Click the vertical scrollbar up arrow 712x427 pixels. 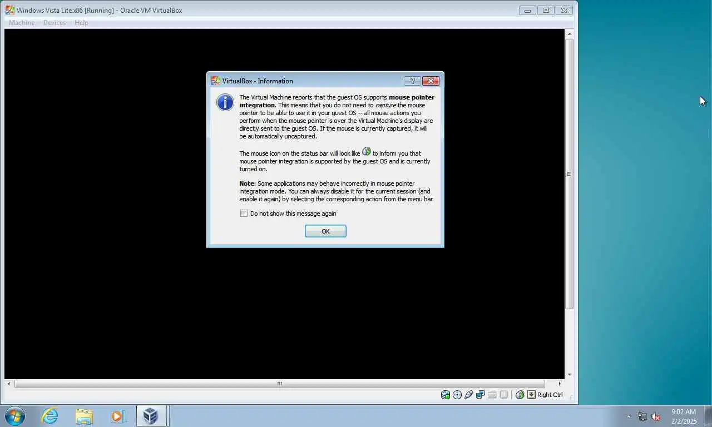[x=569, y=34]
